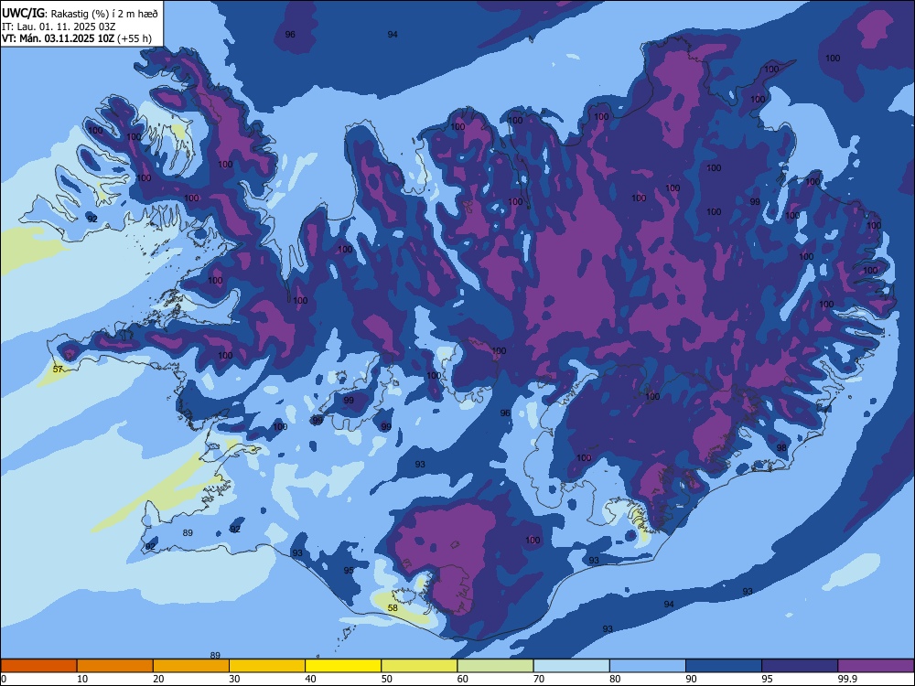This screenshot has height=686, width=915.
Task: Click the '58' humidity value on the map
Action: coord(393,608)
